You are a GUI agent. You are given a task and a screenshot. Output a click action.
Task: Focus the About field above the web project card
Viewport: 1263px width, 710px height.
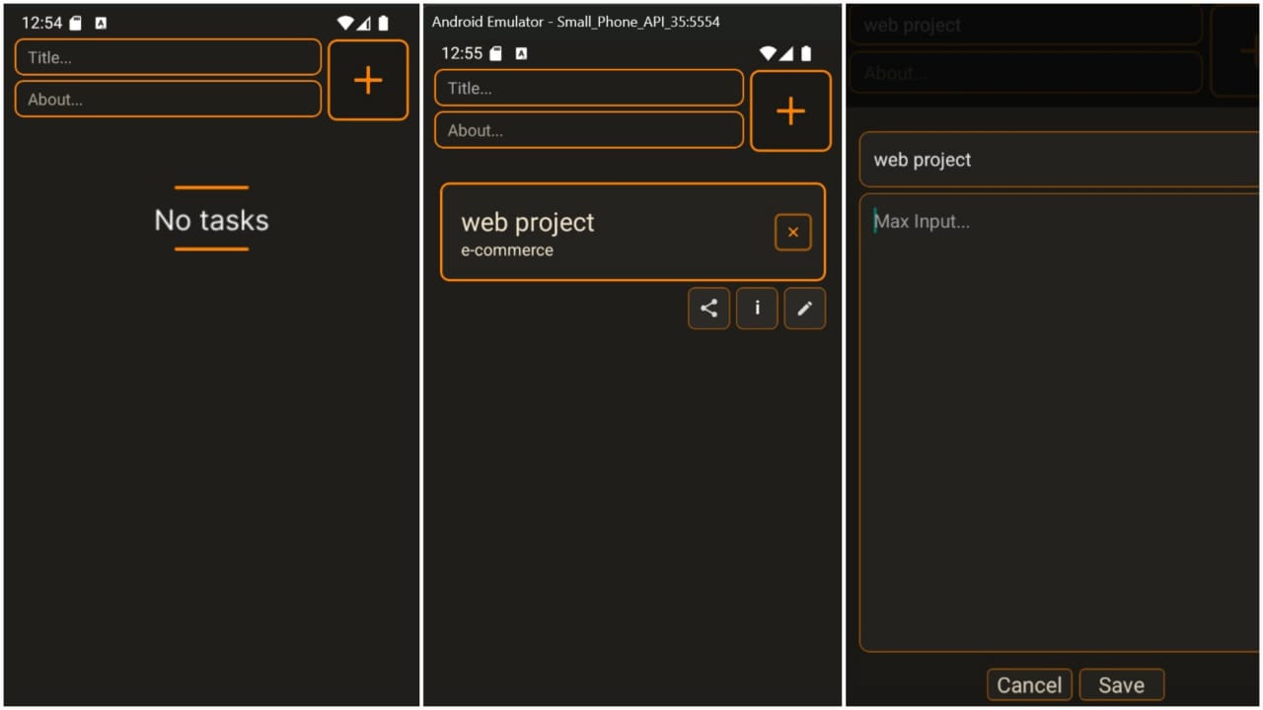click(589, 130)
